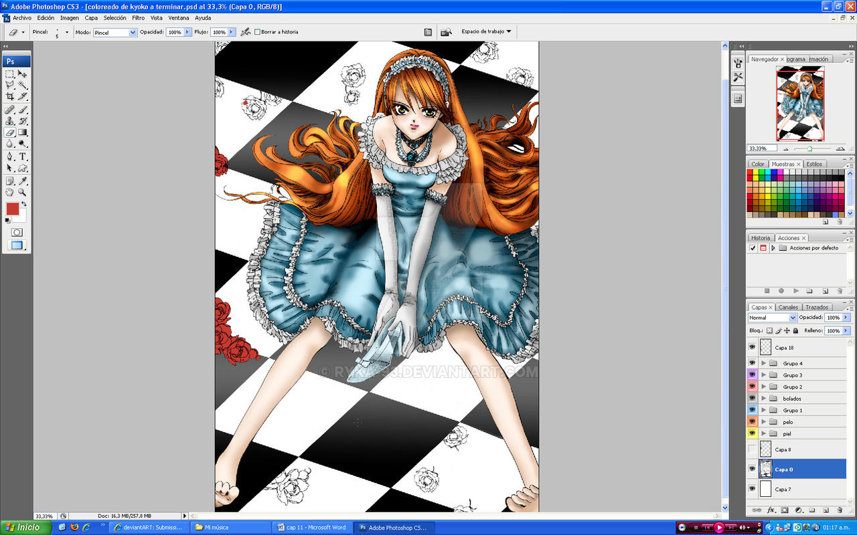Toggle lock all in Capas panel
The height and width of the screenshot is (535, 857).
pos(795,330)
